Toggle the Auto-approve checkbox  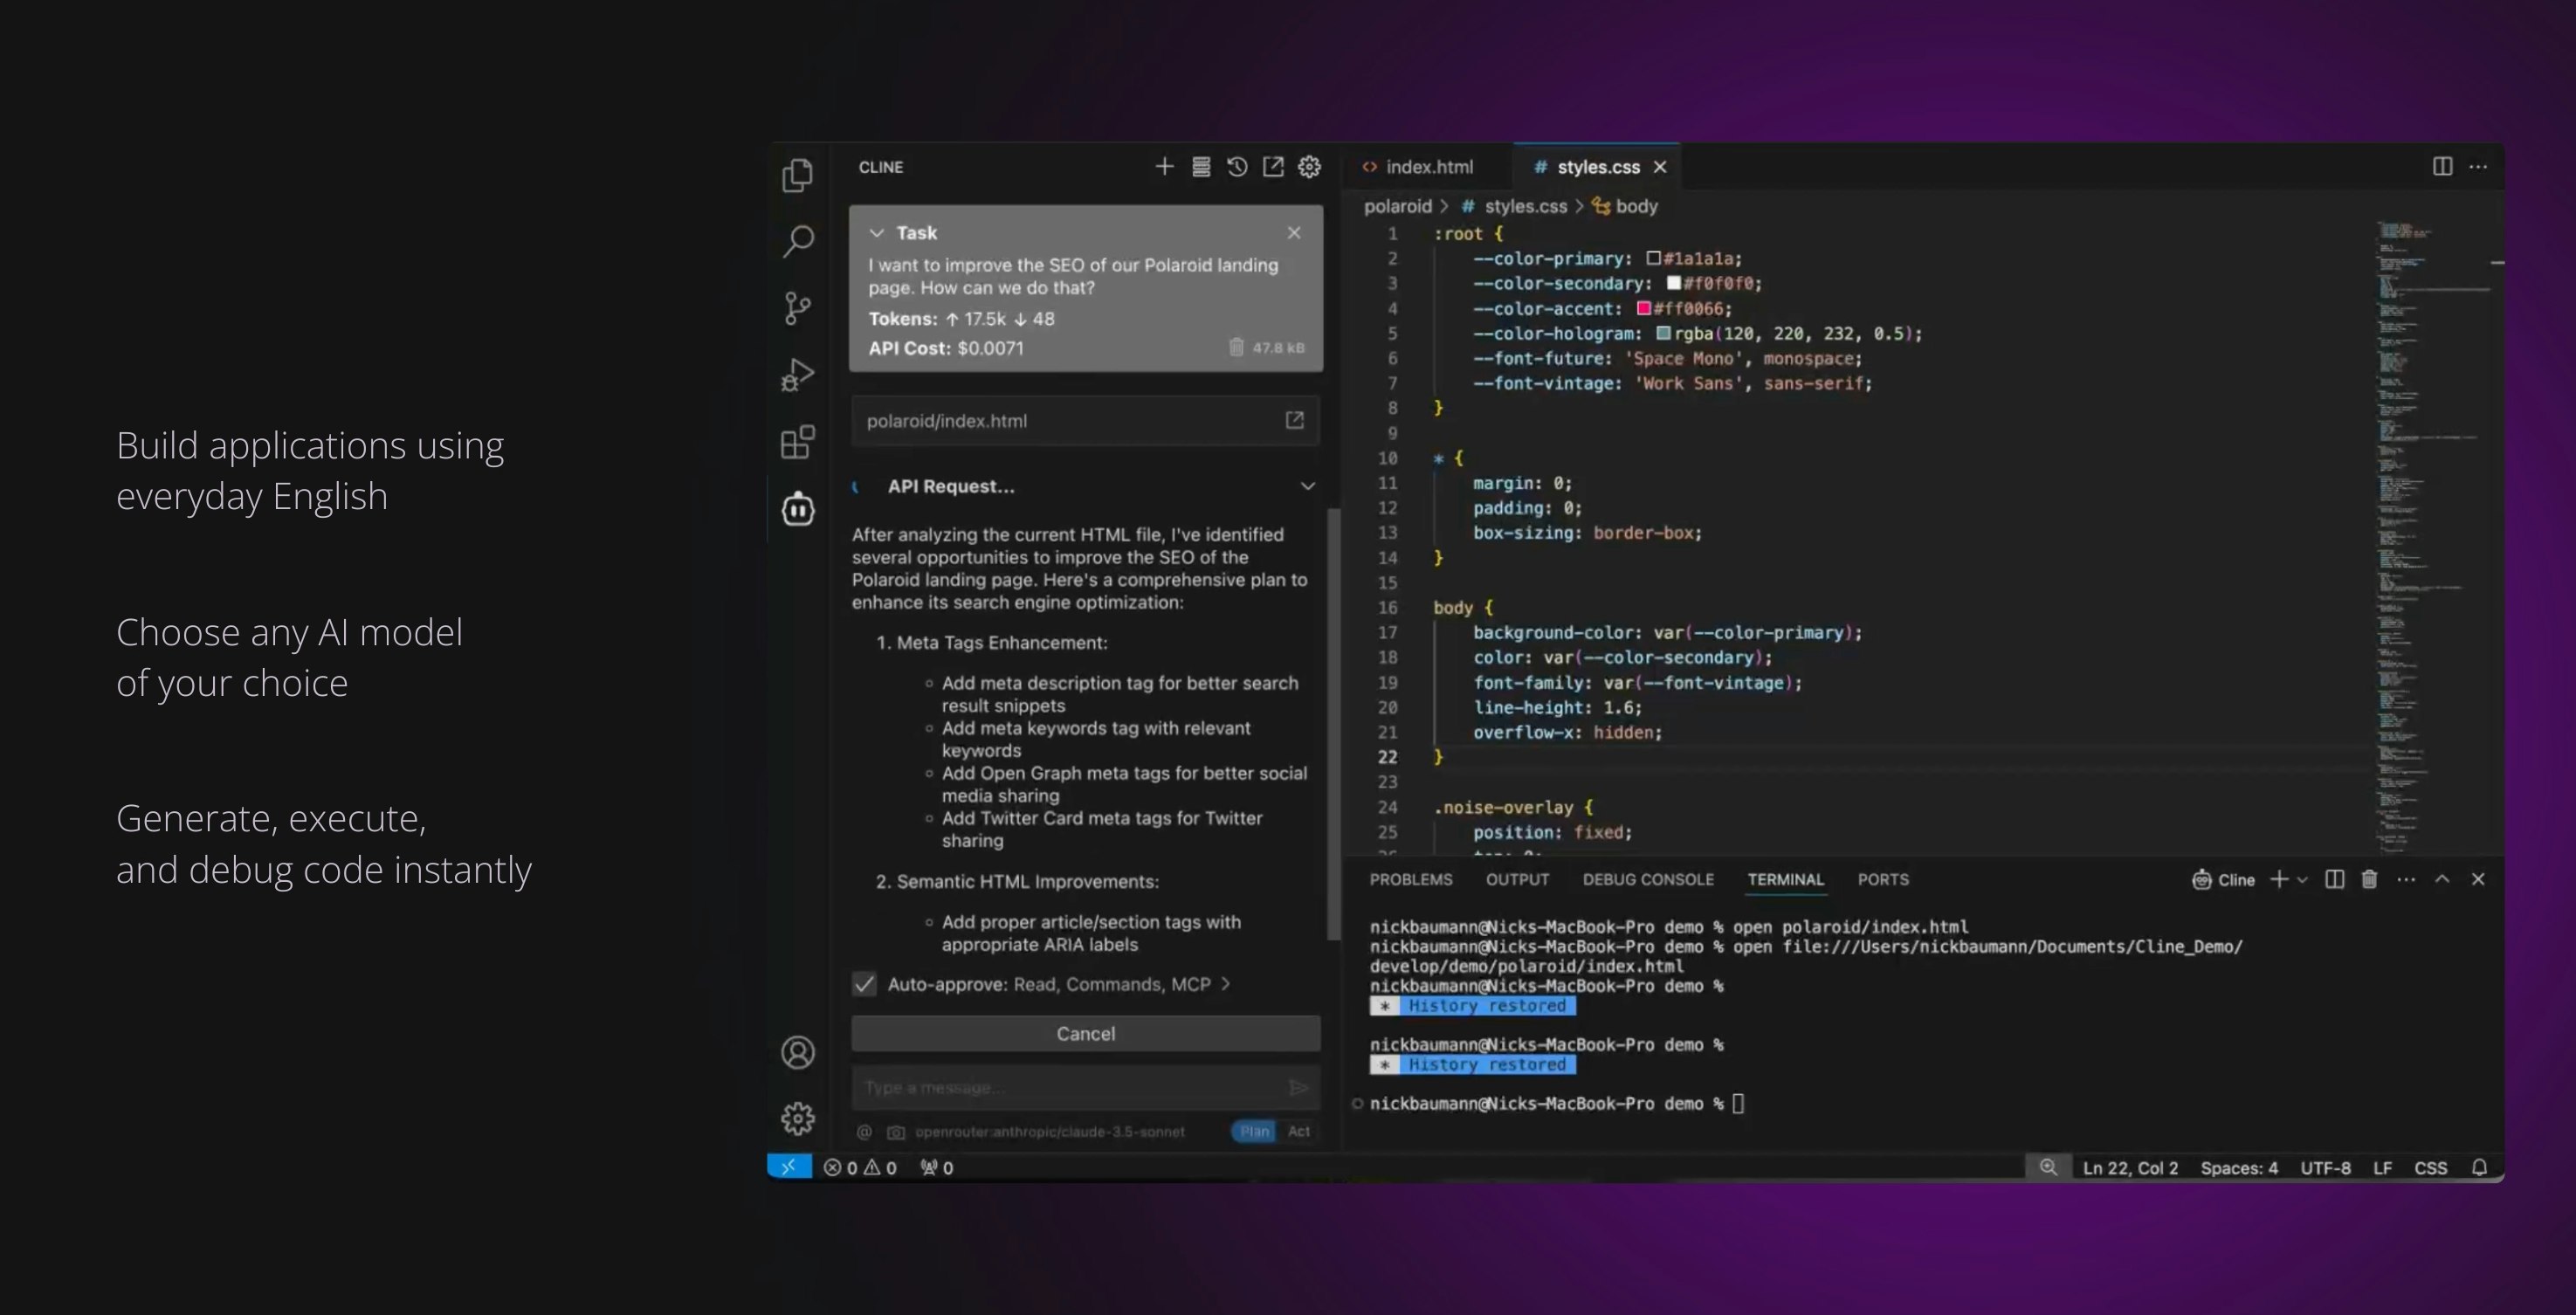[x=864, y=984]
